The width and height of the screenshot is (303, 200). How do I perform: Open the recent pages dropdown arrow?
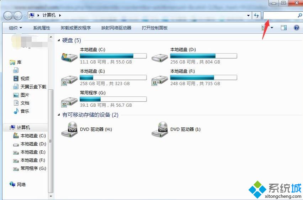[25, 16]
